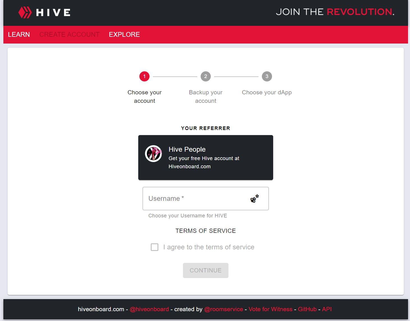This screenshot has height=321, width=410.
Task: Click 'I agree to the terms of service' label
Action: pyautogui.click(x=209, y=247)
